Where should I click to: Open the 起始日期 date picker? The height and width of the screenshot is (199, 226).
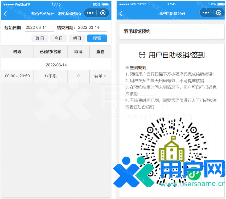(x=39, y=28)
